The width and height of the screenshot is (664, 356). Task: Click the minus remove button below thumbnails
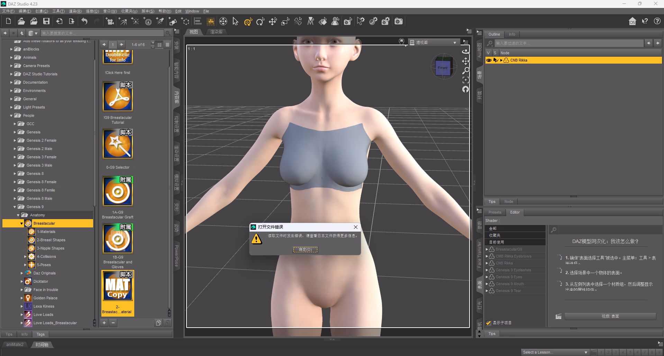113,323
